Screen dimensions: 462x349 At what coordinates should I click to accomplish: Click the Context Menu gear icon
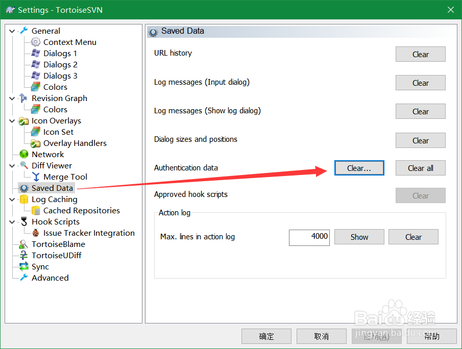click(x=36, y=42)
